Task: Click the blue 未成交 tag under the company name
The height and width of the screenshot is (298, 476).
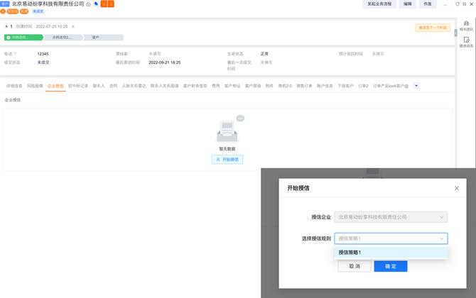Action: 38,11
